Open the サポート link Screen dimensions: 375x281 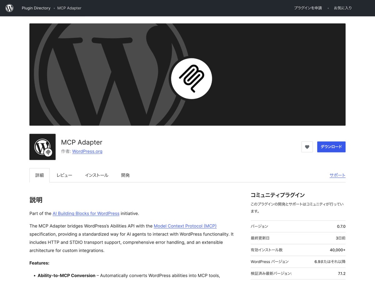pyautogui.click(x=337, y=175)
